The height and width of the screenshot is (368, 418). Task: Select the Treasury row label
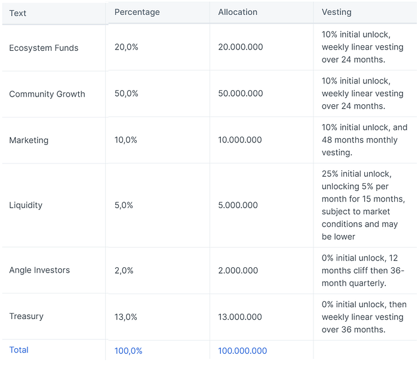26,316
